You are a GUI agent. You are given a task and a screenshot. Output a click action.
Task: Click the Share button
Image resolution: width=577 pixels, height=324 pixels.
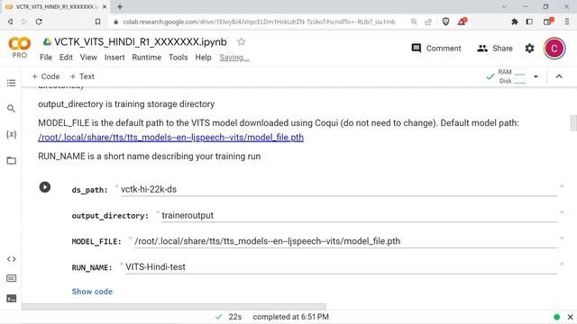point(495,48)
